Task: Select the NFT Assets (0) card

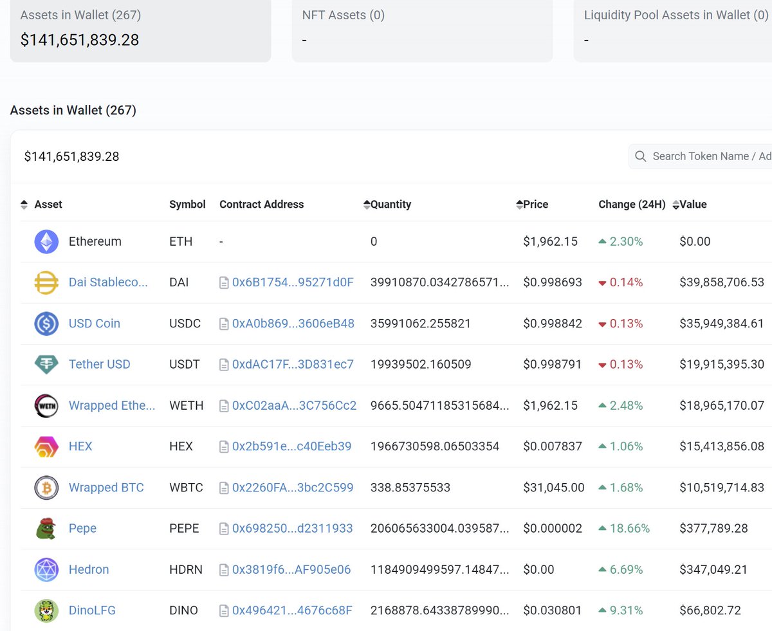Action: click(422, 30)
